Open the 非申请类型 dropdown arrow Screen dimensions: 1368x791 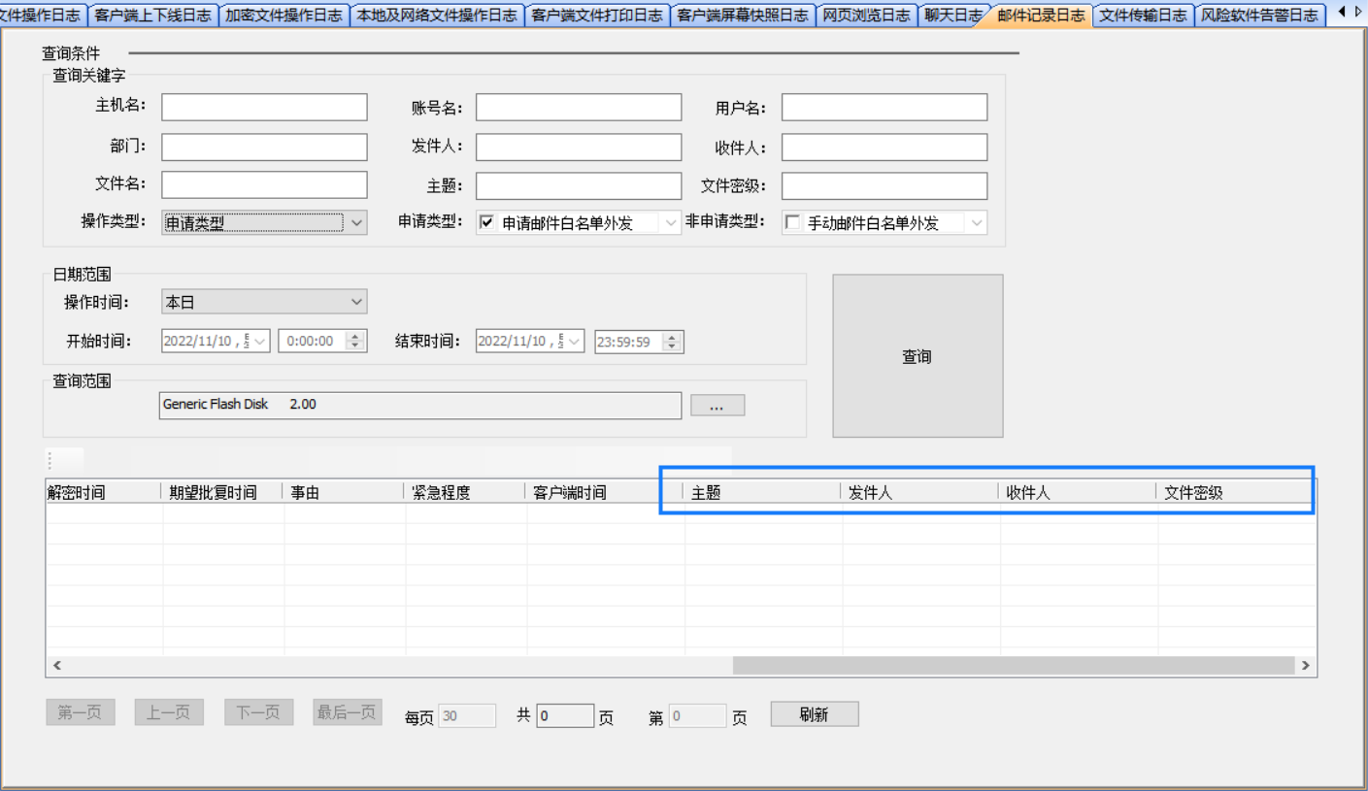pyautogui.click(x=976, y=222)
